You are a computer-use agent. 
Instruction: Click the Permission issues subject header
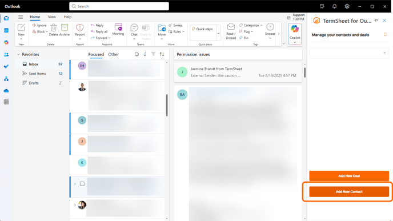coord(193,54)
